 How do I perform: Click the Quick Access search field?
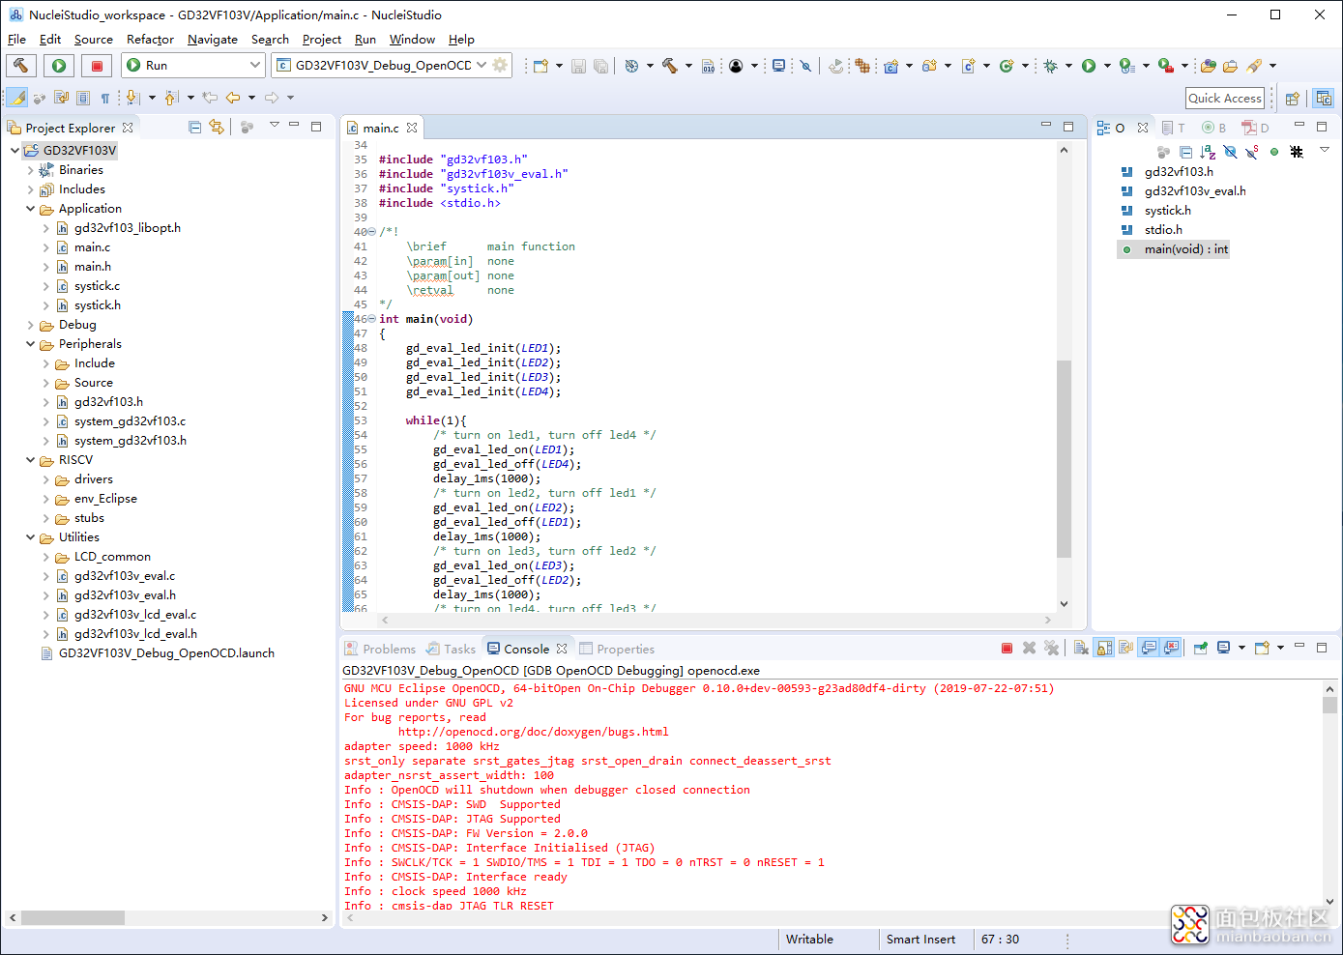click(1225, 98)
